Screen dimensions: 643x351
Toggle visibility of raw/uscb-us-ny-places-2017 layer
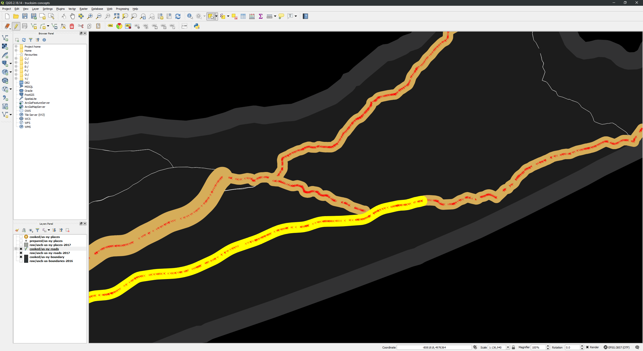coord(21,245)
